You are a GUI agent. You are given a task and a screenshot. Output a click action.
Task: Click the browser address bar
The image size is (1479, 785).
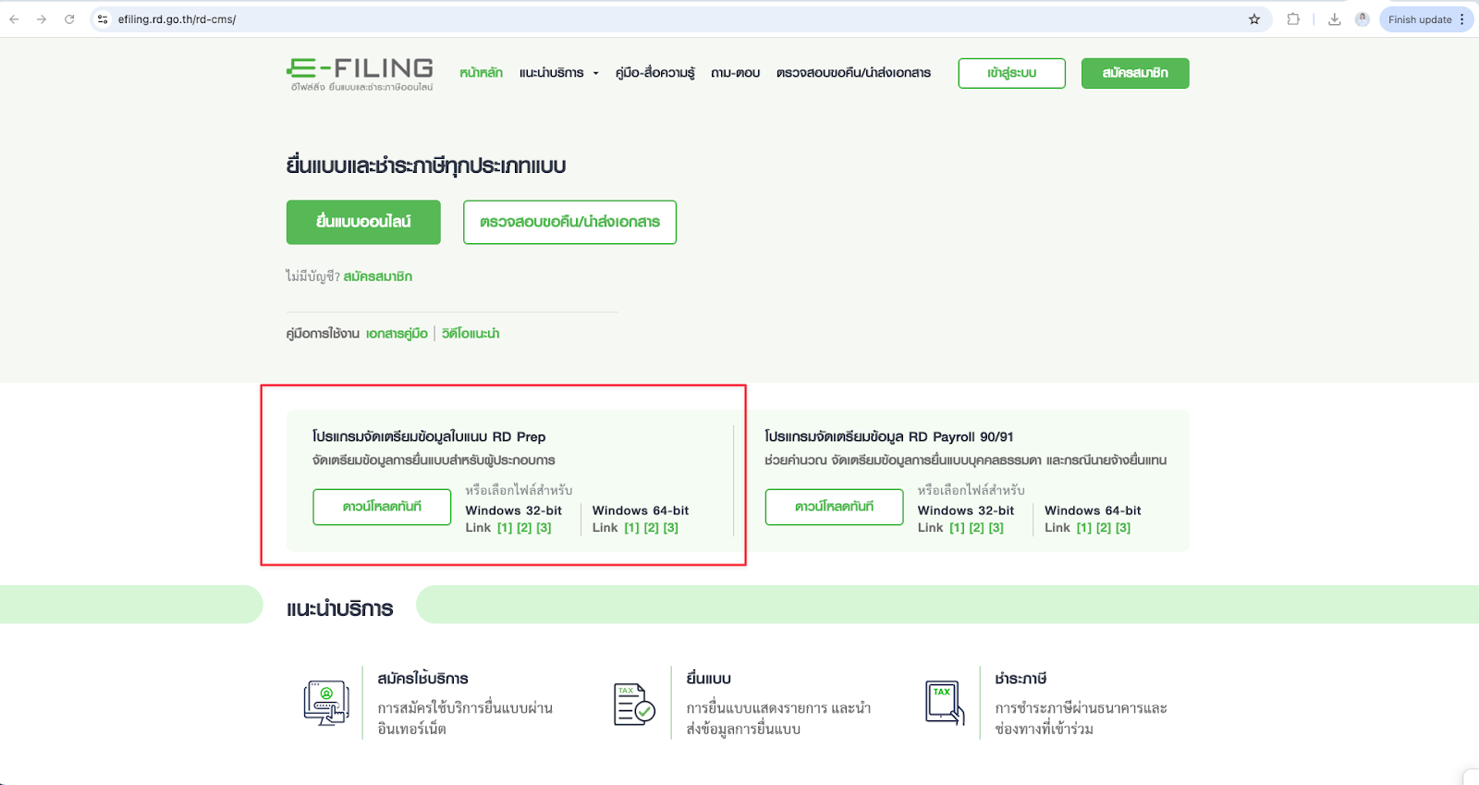pos(647,19)
